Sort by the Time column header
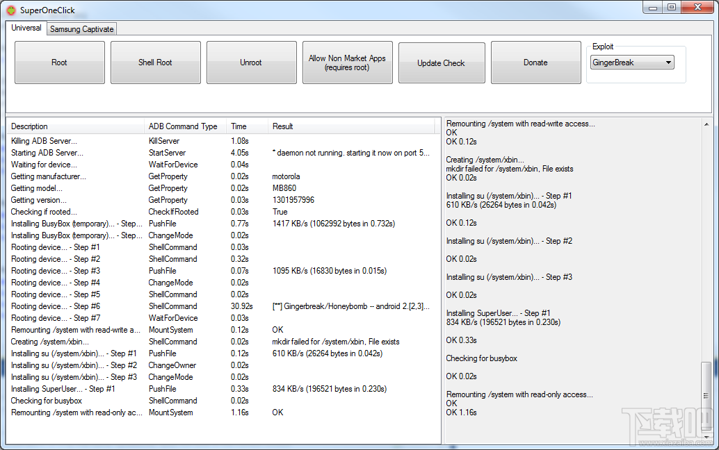Image resolution: width=719 pixels, height=450 pixels. pyautogui.click(x=247, y=126)
